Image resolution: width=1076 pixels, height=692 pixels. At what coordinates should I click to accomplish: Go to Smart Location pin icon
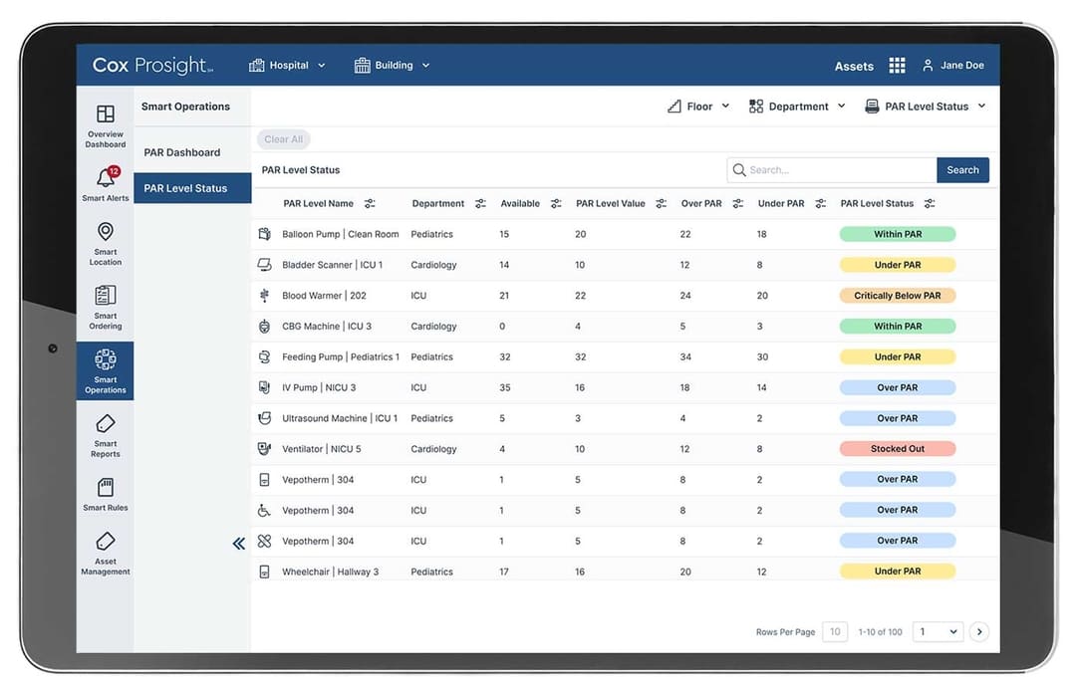[105, 233]
